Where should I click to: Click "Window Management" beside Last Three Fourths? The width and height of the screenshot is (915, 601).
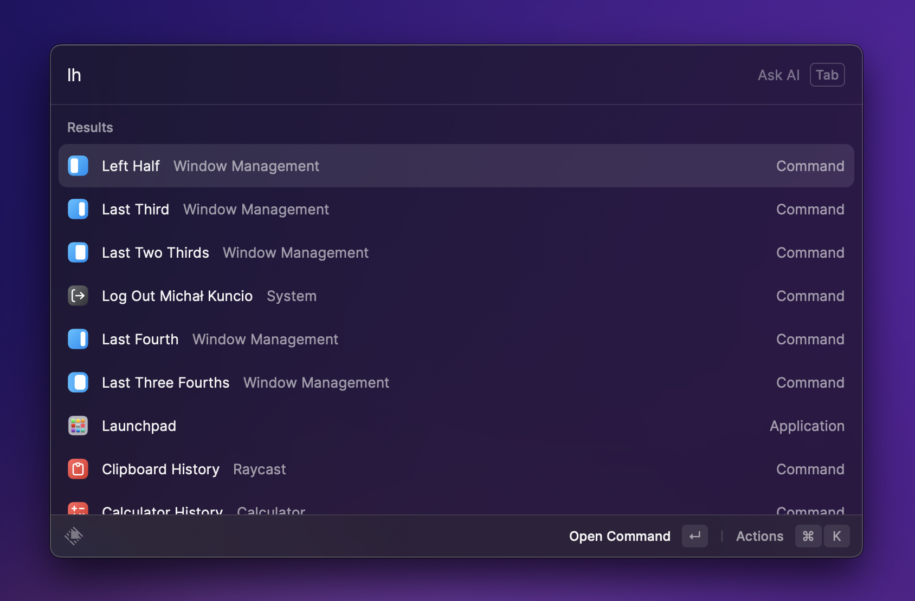[x=316, y=383]
